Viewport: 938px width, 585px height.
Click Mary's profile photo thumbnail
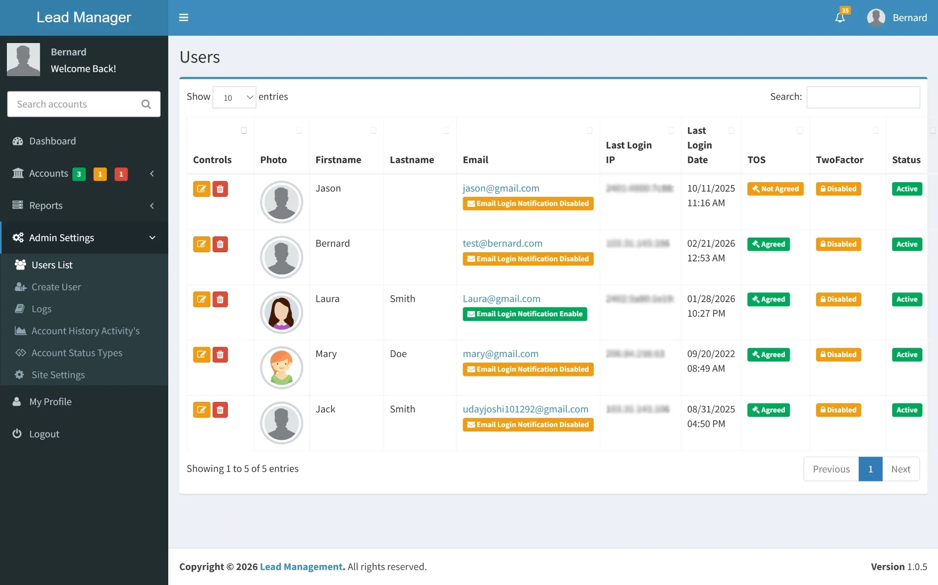pos(281,368)
